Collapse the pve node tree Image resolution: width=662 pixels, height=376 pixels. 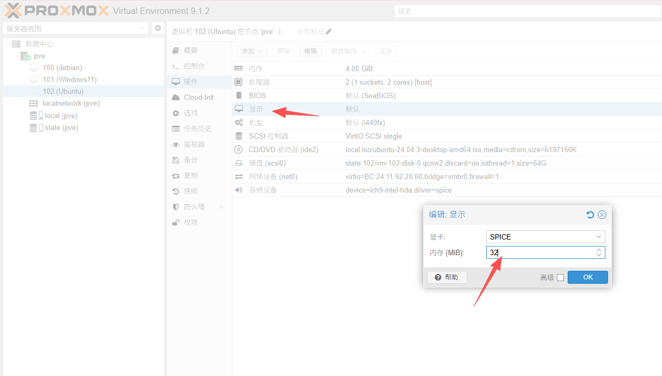16,56
